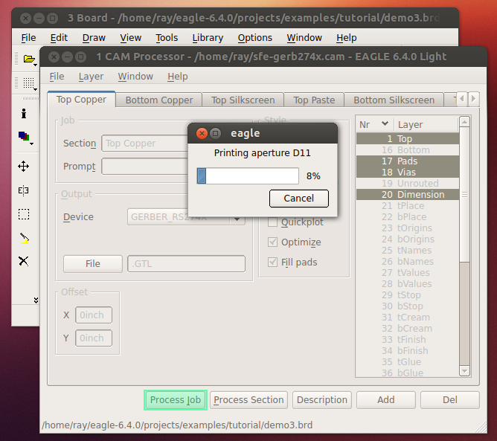Click the File output button
This screenshot has height=441, width=497.
tap(93, 263)
